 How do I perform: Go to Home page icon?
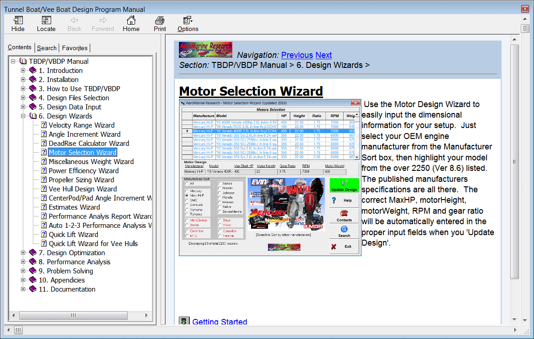[131, 21]
